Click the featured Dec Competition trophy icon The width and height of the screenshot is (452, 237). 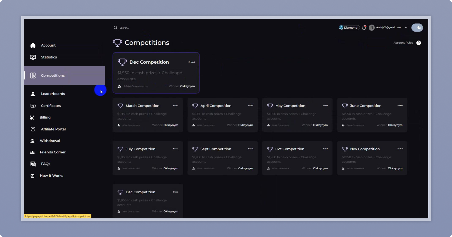click(122, 62)
